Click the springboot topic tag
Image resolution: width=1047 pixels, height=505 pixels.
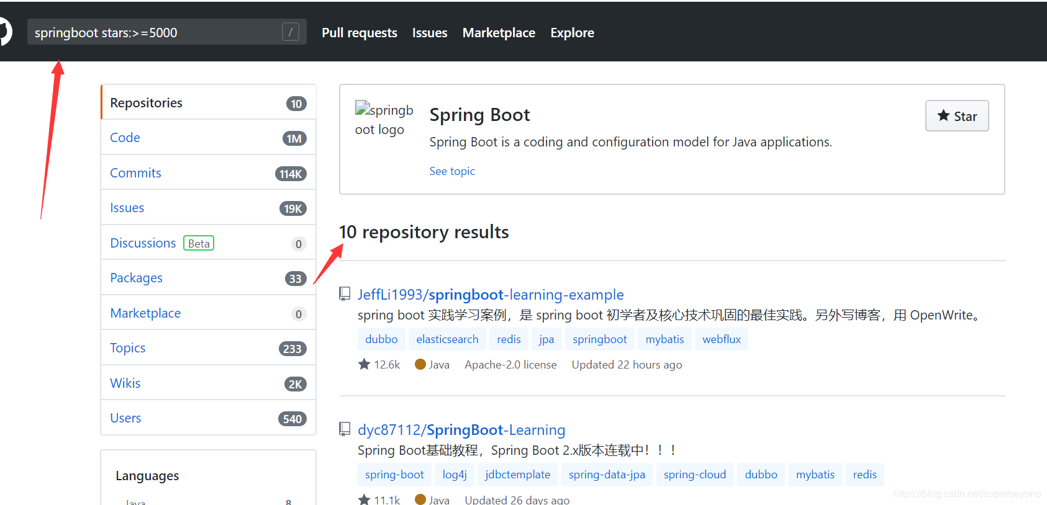[x=600, y=339]
